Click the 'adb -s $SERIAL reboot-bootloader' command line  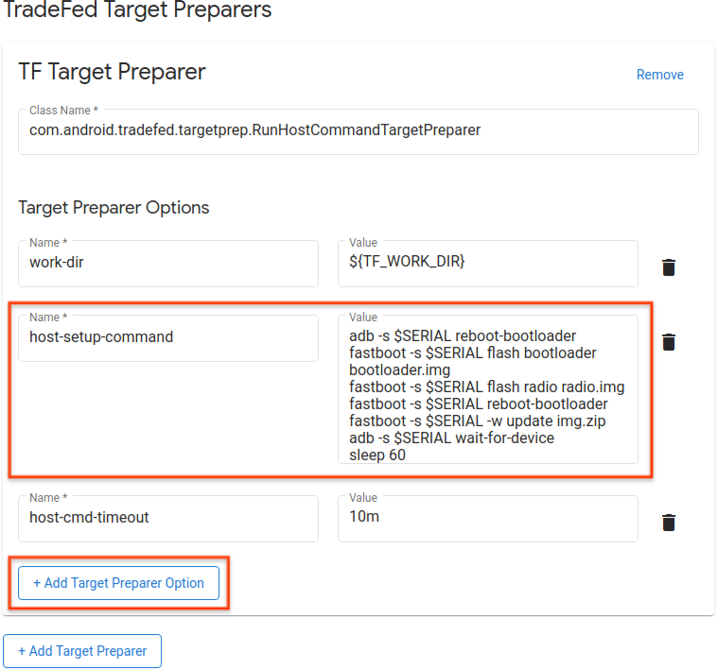tap(463, 336)
